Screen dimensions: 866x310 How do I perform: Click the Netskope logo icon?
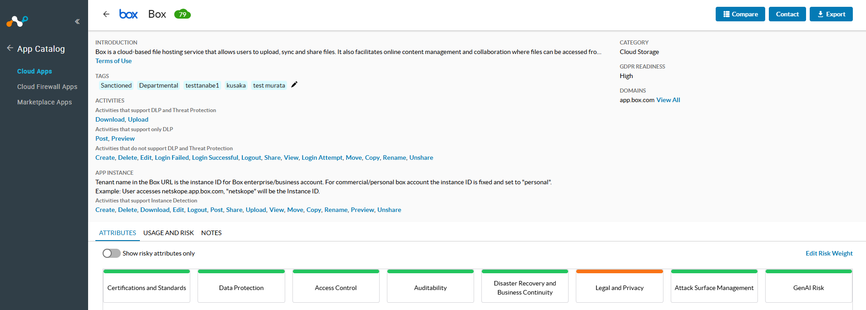coord(17,21)
